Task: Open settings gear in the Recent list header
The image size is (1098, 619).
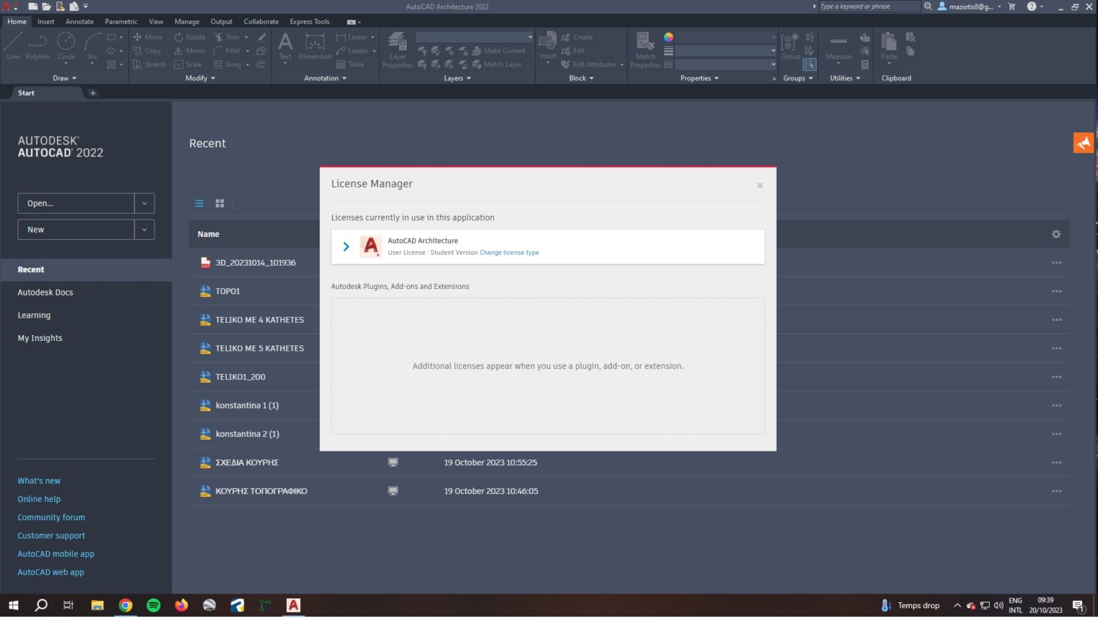Action: pyautogui.click(x=1056, y=234)
